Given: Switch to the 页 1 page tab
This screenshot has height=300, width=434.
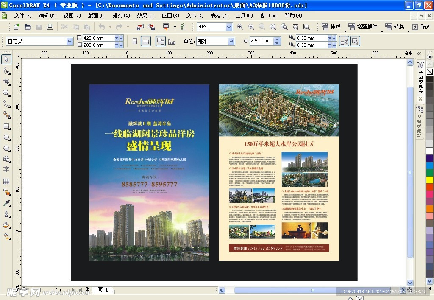Looking at the screenshot, I should [x=103, y=290].
